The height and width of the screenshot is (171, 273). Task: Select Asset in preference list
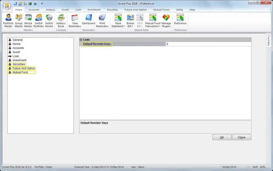16,52
